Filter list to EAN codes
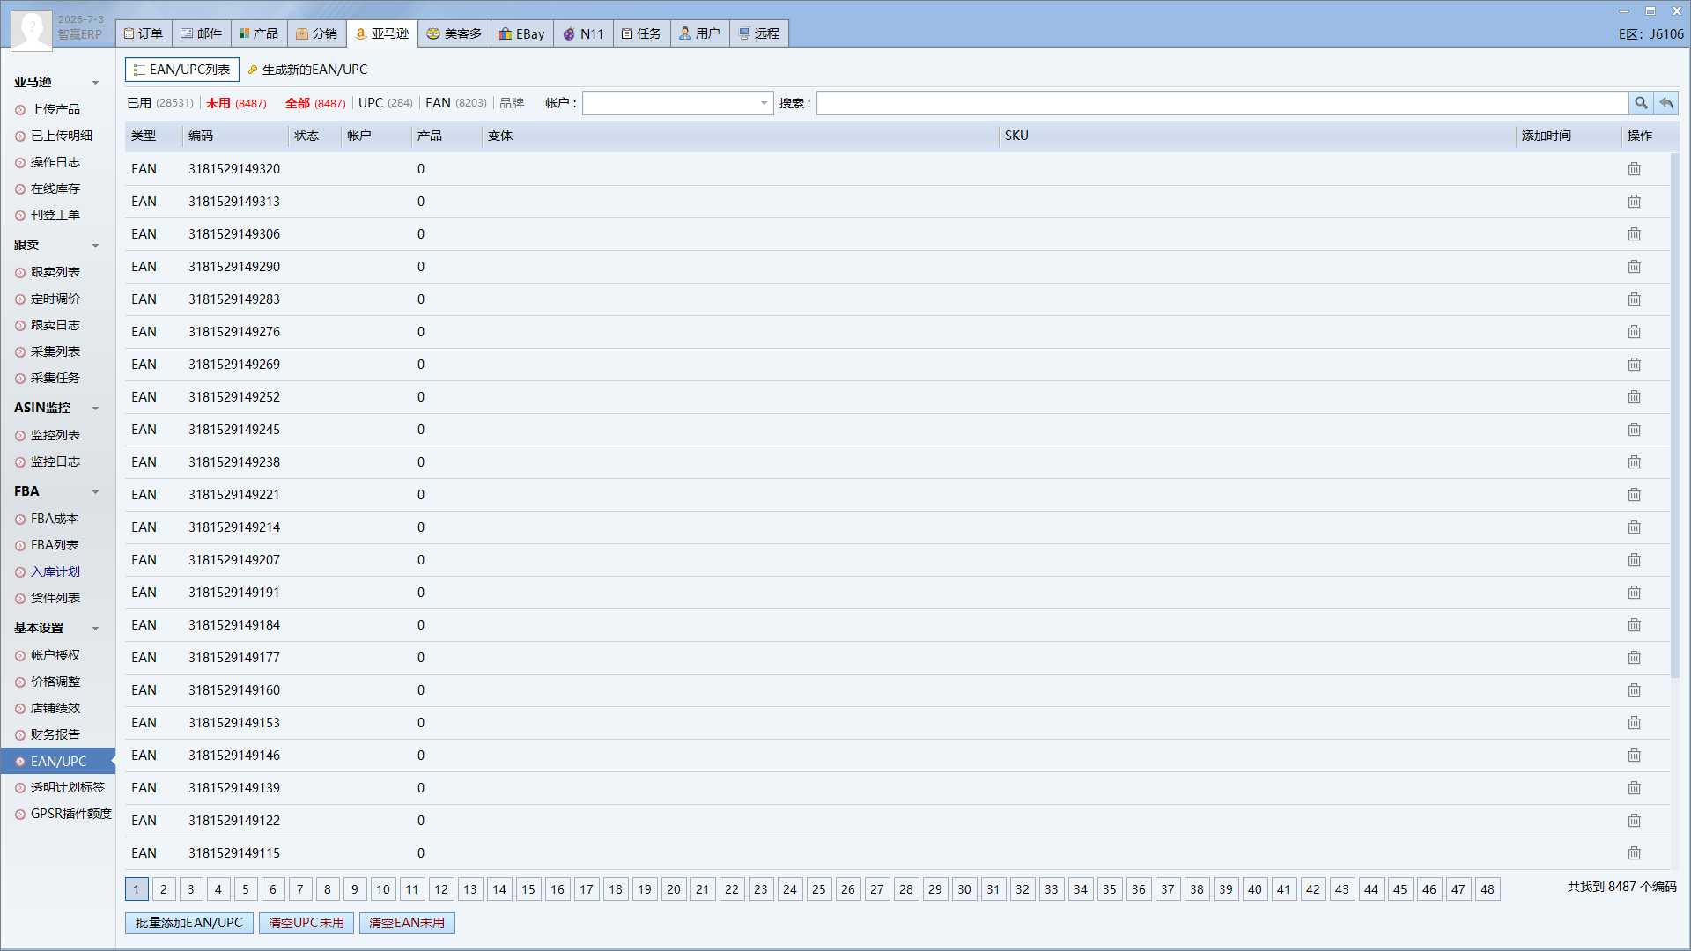The height and width of the screenshot is (951, 1691). pyautogui.click(x=455, y=103)
